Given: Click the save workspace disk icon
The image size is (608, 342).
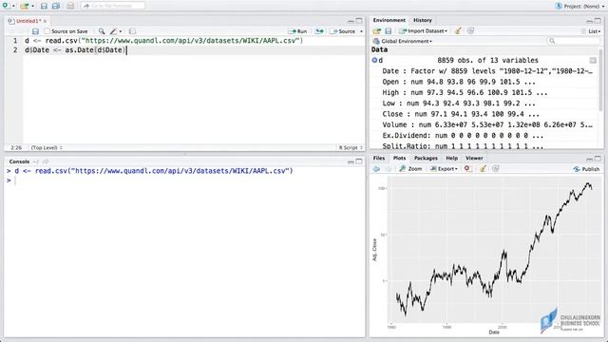Looking at the screenshot, I should 388,31.
